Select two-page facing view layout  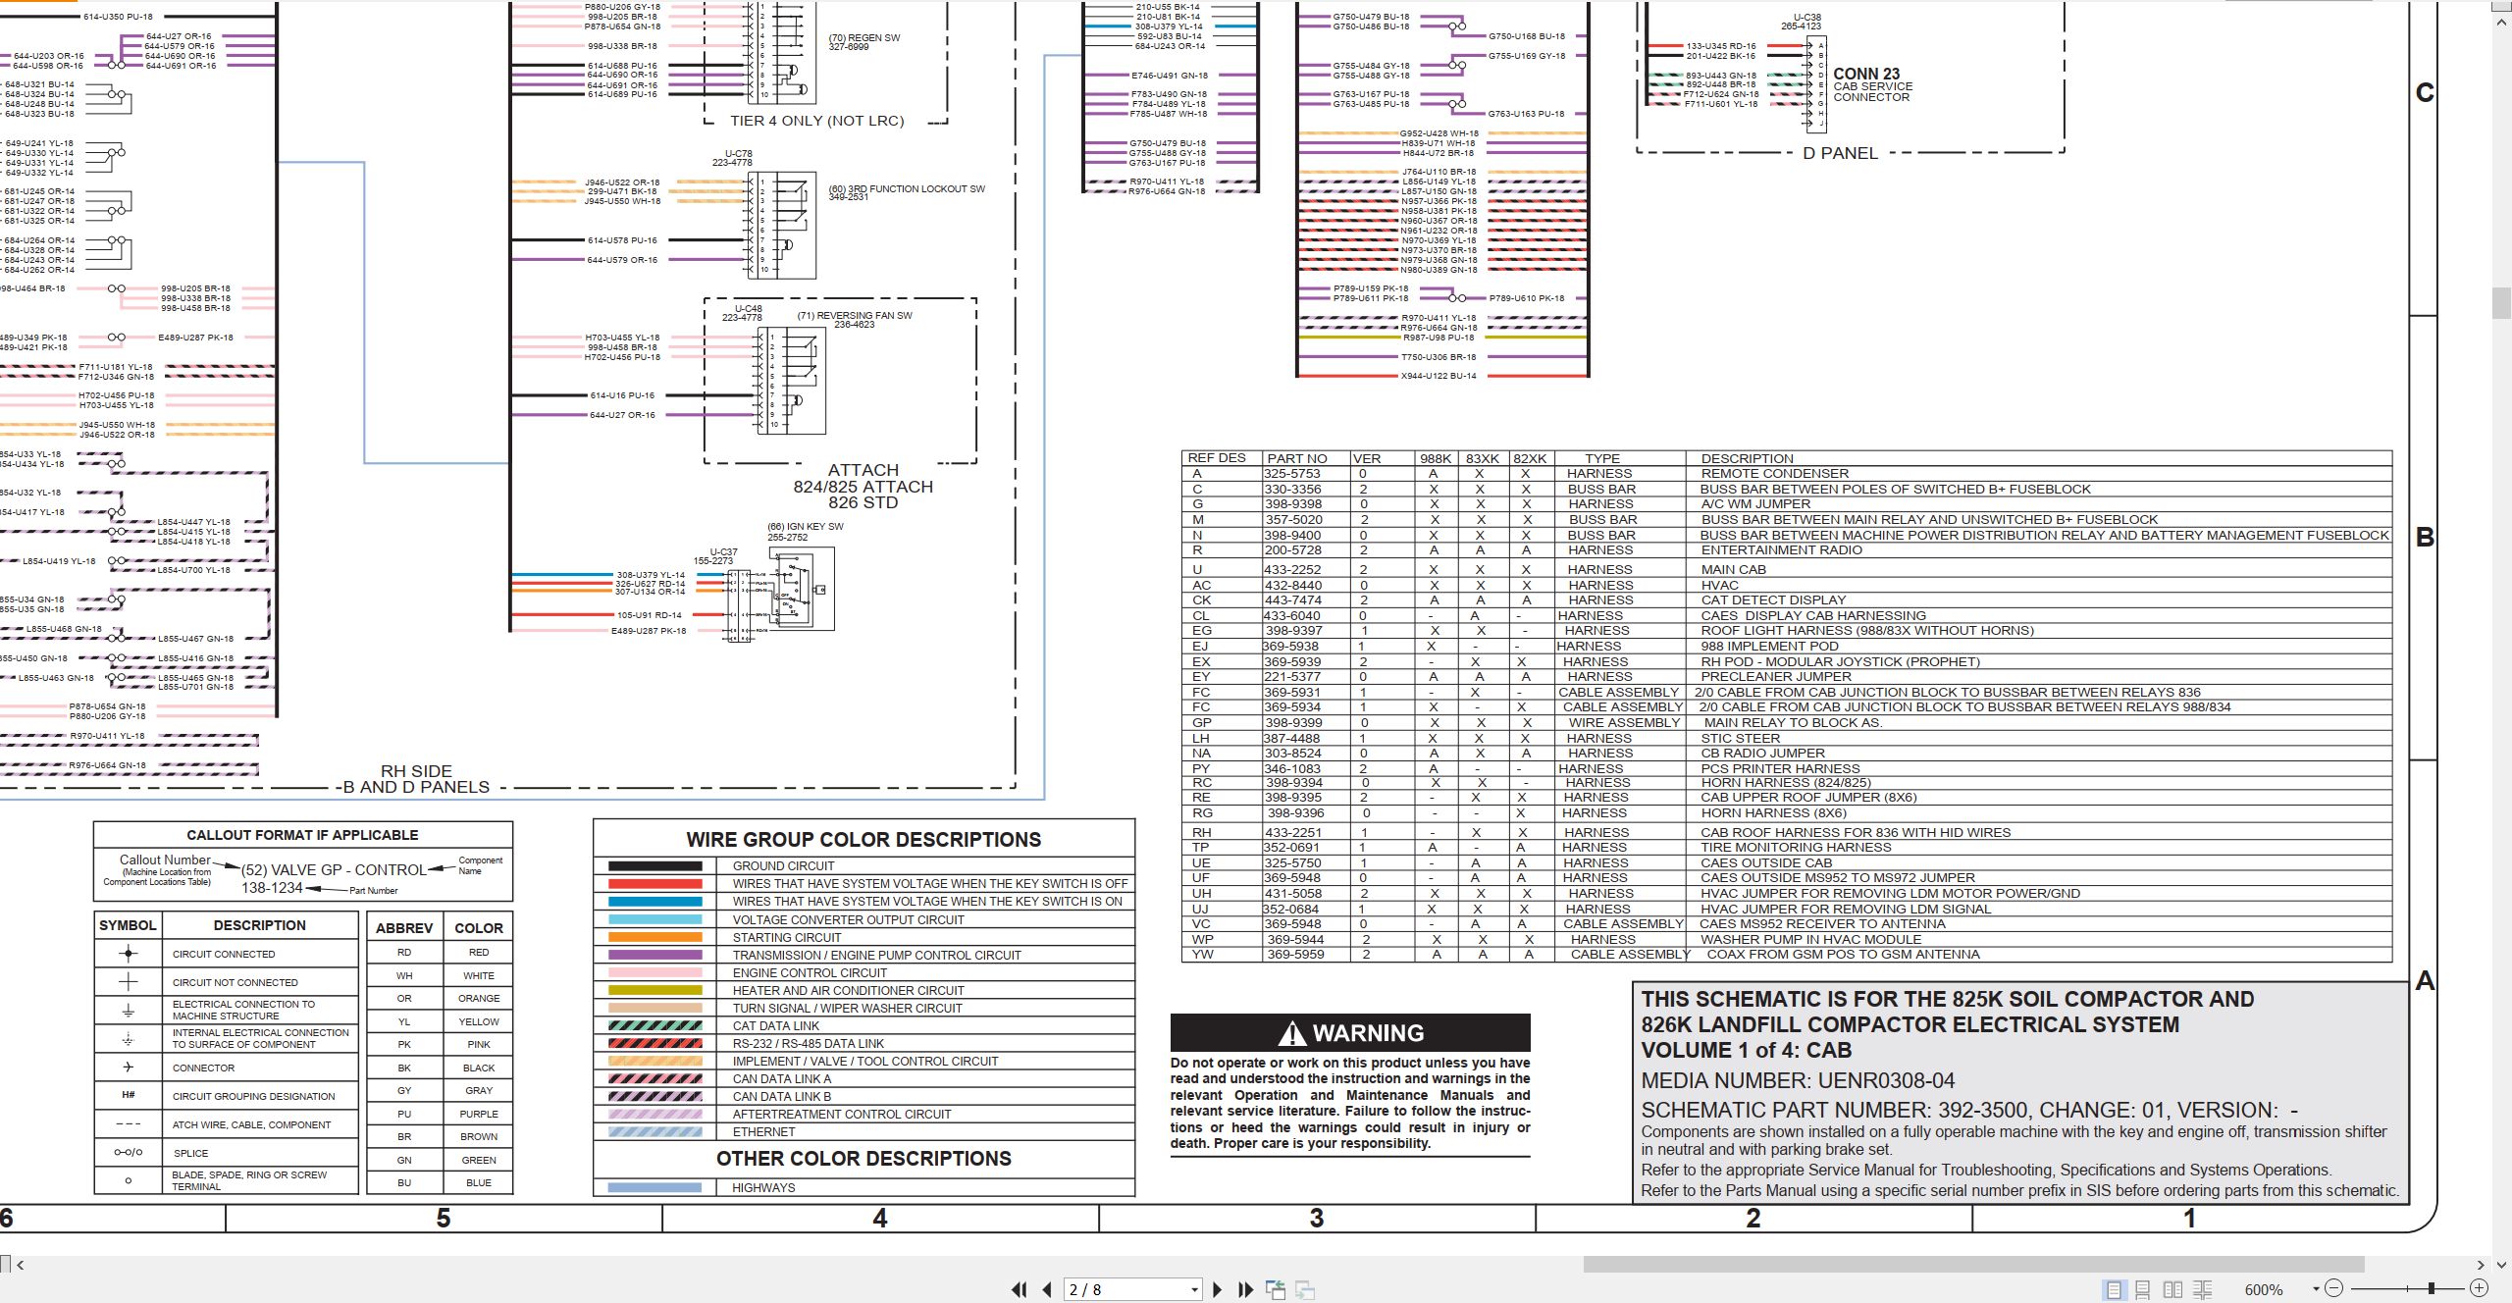[x=2173, y=1289]
